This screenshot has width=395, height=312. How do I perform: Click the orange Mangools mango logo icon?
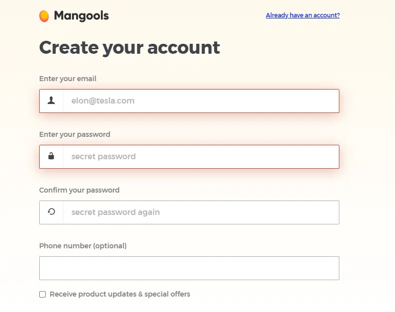pos(44,16)
